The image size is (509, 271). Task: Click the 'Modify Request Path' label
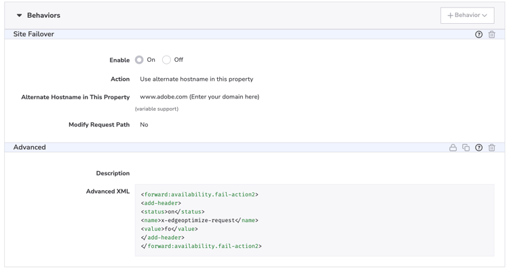(x=99, y=125)
